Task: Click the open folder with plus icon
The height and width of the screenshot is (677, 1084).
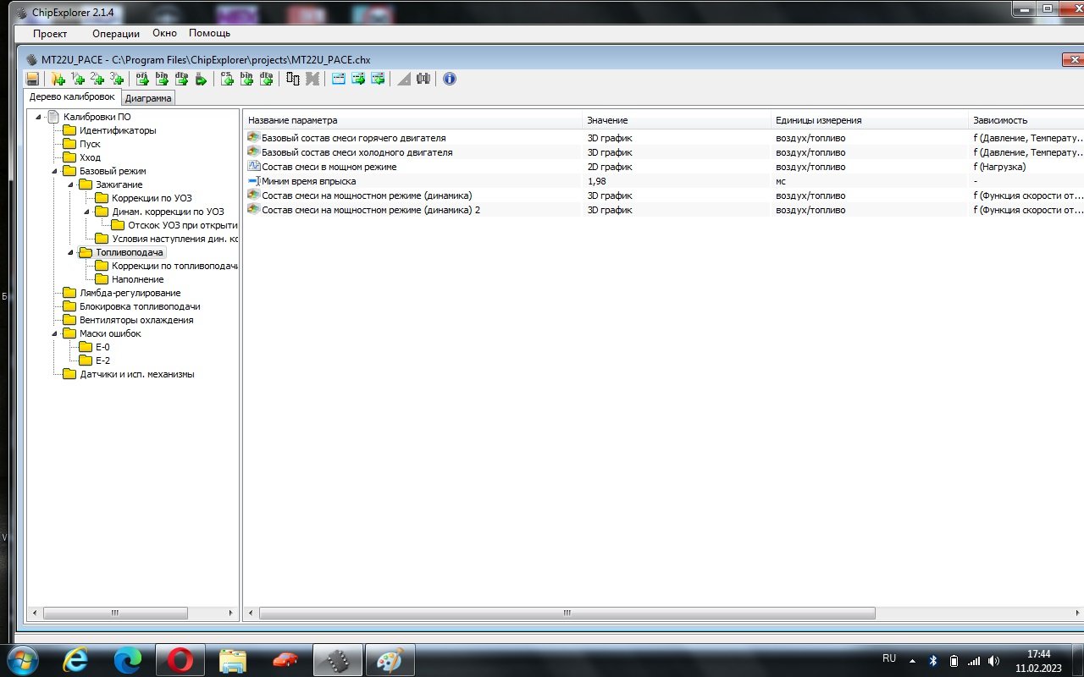Action: tap(58, 79)
